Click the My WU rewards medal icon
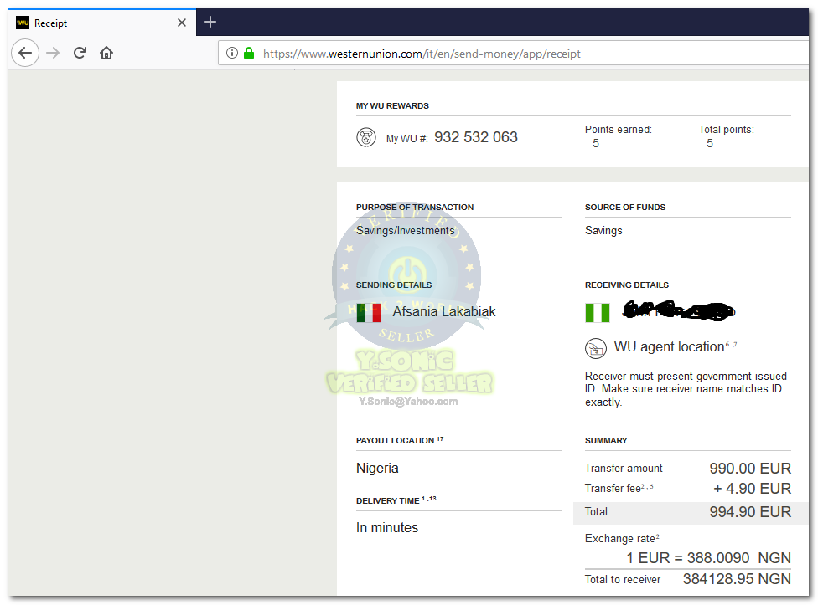 coord(366,137)
